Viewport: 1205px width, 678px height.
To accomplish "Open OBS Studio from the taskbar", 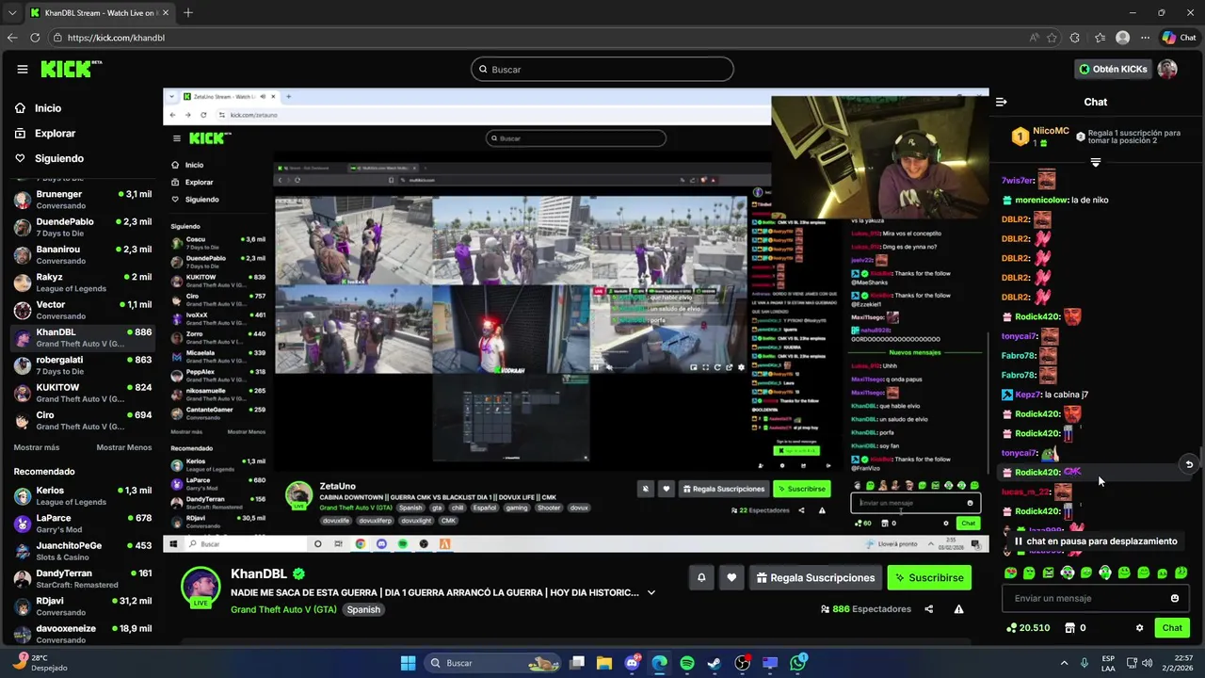I will [x=743, y=663].
